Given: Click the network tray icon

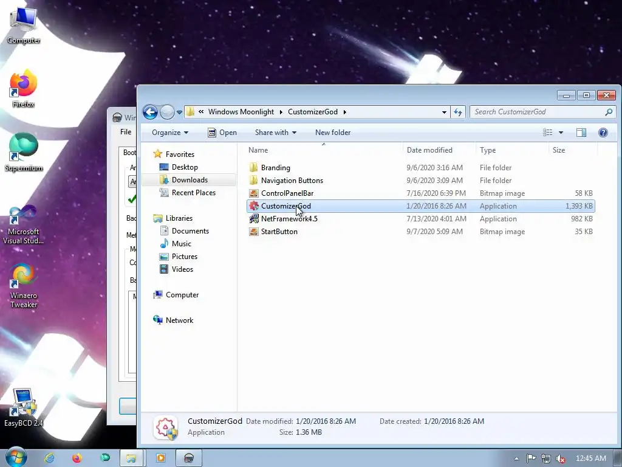Looking at the screenshot, I should [x=546, y=458].
